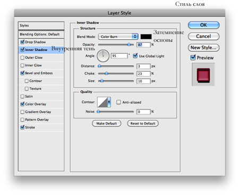Click the Opacity value field
The height and width of the screenshot is (195, 239).
click(143, 45)
